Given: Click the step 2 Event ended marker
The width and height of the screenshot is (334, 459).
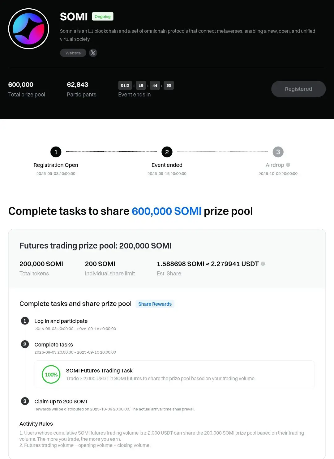Looking at the screenshot, I should [167, 152].
